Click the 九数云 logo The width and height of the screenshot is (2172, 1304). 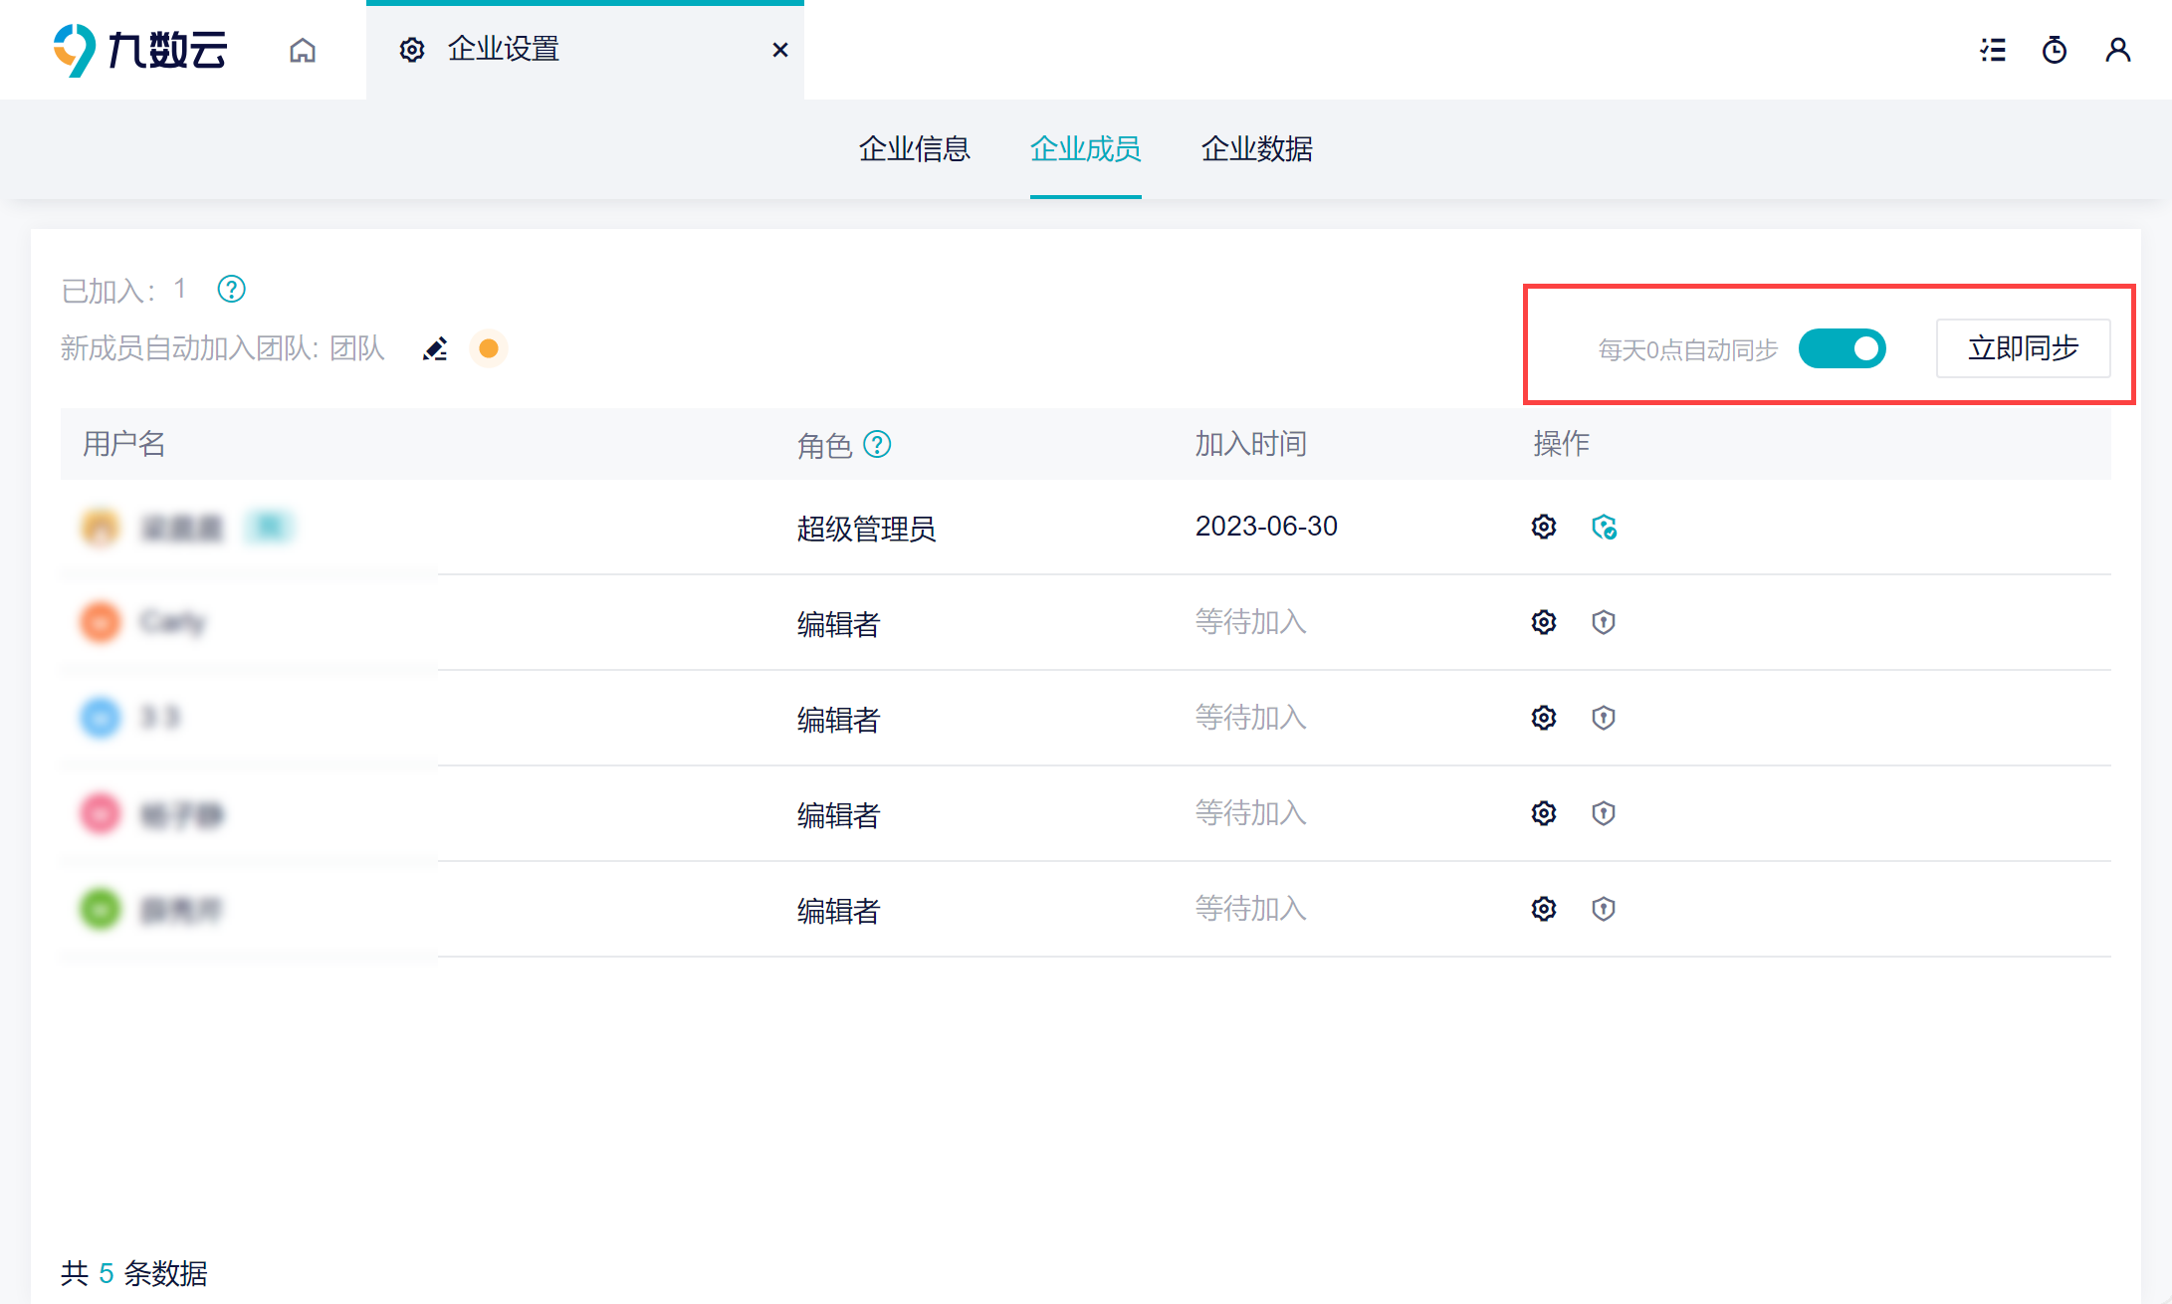[140, 50]
